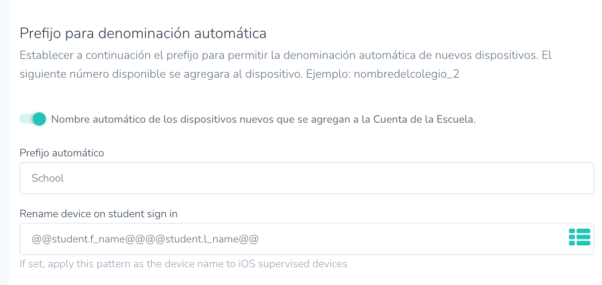Click the example text "nombredelcolegio_2"
602x285 pixels.
click(x=406, y=74)
